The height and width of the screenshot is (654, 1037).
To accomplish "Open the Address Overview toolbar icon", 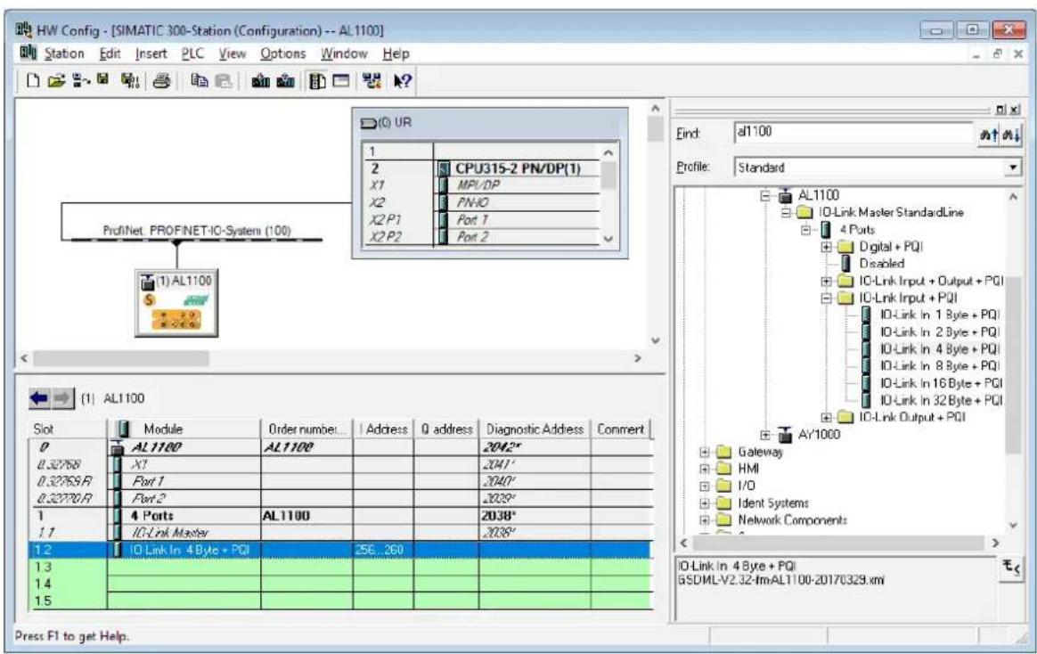I will (x=341, y=81).
